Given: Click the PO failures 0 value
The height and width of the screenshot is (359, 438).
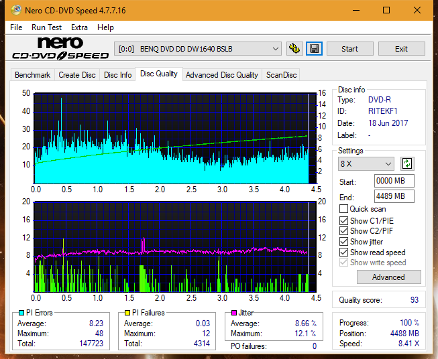Looking at the screenshot, I should point(315,346).
